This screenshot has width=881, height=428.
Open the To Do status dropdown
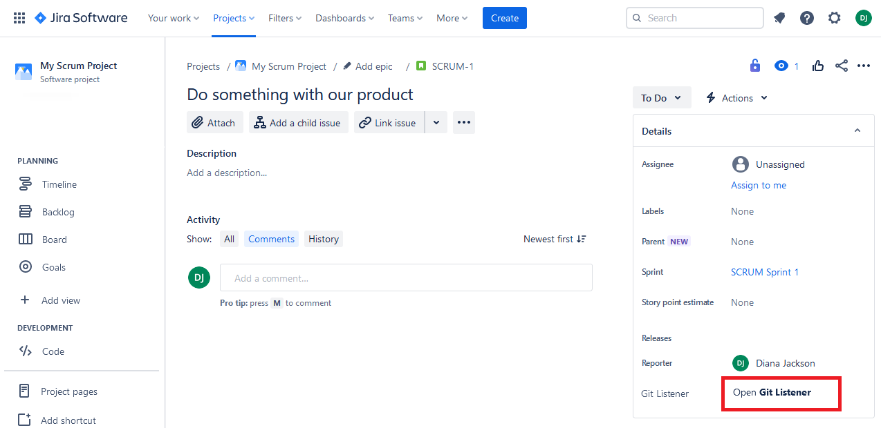662,98
